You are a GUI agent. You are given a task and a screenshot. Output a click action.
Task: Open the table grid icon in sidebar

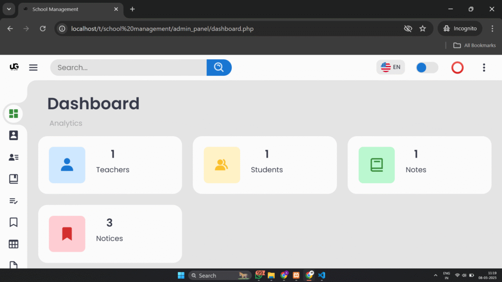coord(13,244)
